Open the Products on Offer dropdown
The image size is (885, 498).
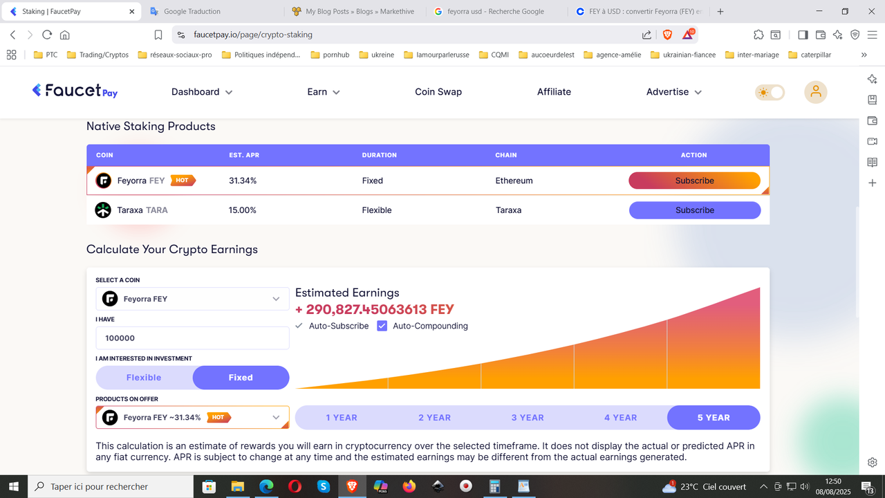pos(192,418)
